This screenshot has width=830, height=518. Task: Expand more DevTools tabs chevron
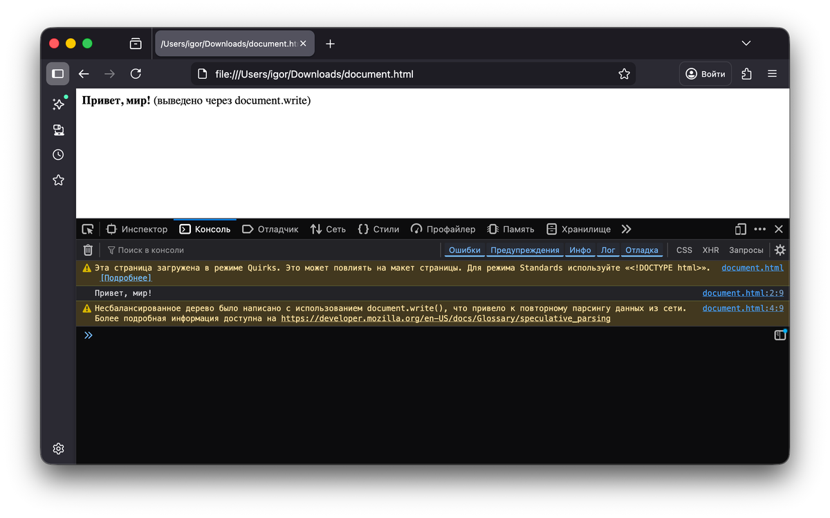click(x=626, y=229)
